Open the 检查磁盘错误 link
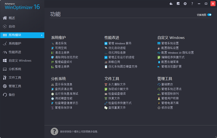 click(117, 94)
